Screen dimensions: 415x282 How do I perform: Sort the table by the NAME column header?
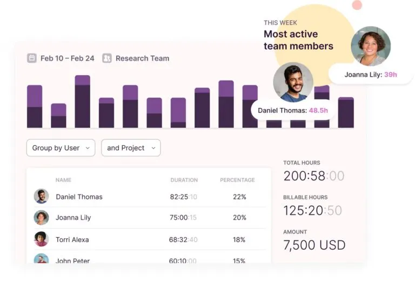(63, 180)
